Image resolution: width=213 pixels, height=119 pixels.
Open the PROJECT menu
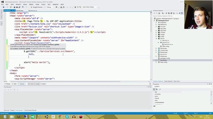(x=19, y=4)
